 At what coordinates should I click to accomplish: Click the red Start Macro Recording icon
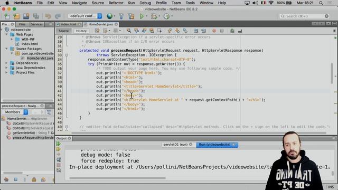click(214, 31)
